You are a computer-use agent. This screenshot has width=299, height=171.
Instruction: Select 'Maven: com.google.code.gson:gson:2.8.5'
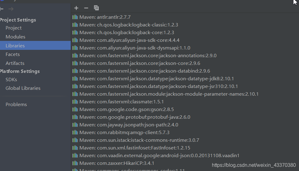click(x=127, y=109)
